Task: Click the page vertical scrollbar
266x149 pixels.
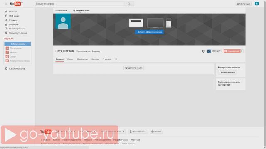Action: (x=265, y=74)
